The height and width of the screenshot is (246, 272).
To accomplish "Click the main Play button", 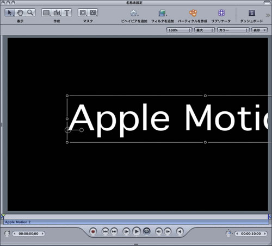I will click(x=137, y=231).
